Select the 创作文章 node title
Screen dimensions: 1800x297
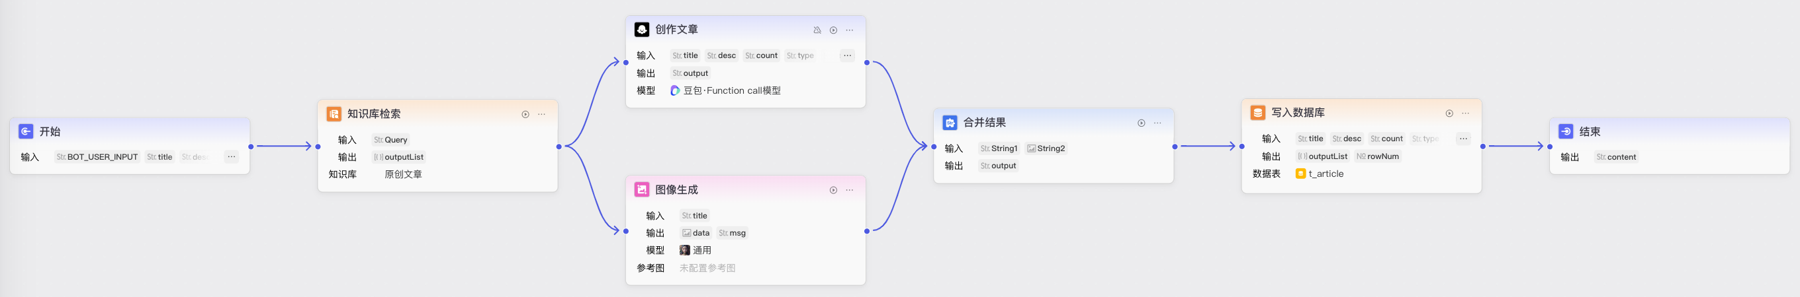[676, 29]
